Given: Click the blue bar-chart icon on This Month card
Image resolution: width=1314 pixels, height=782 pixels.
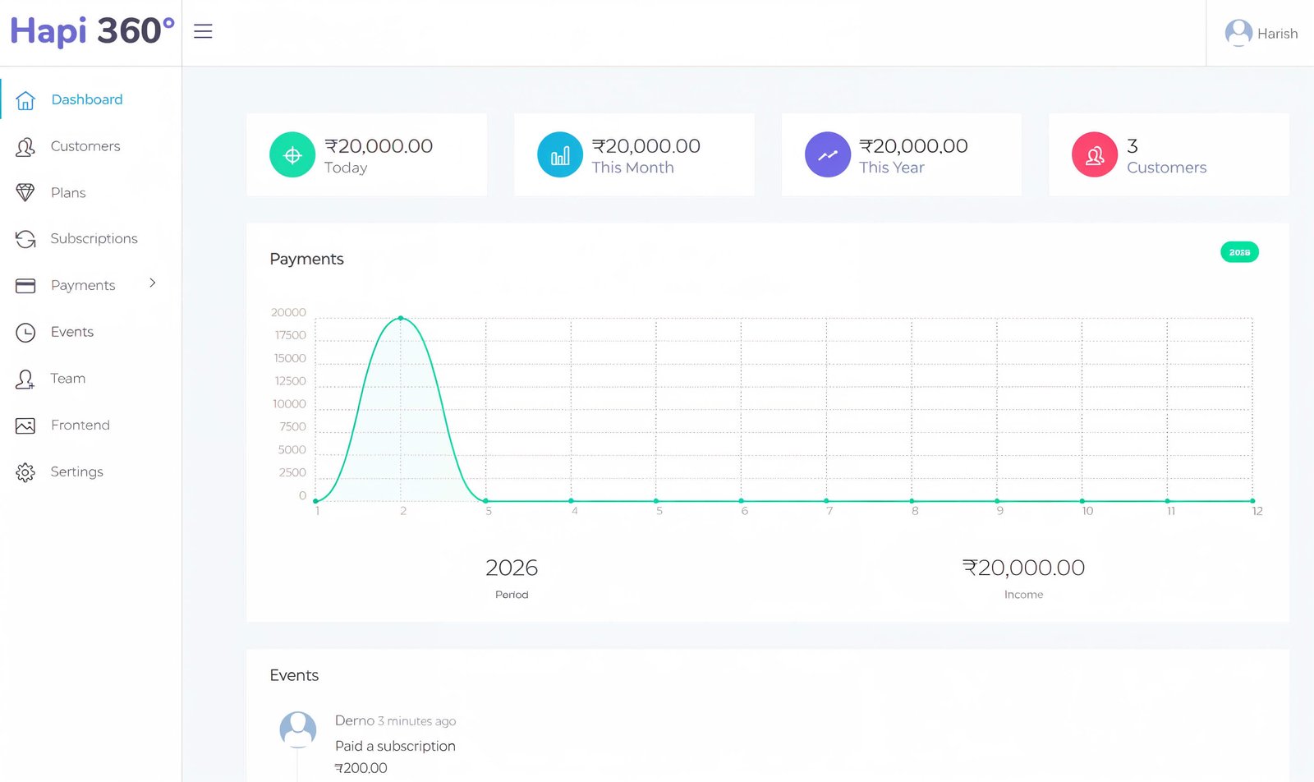Looking at the screenshot, I should coord(559,154).
